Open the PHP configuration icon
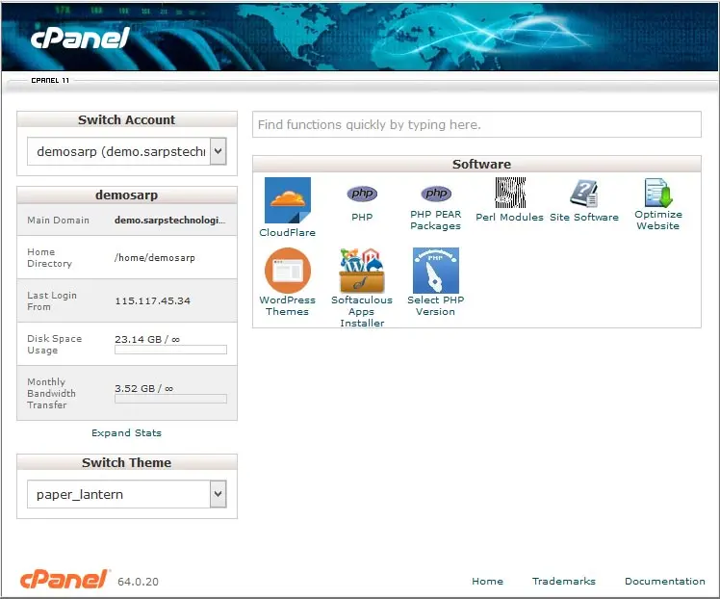The image size is (720, 599). click(362, 194)
